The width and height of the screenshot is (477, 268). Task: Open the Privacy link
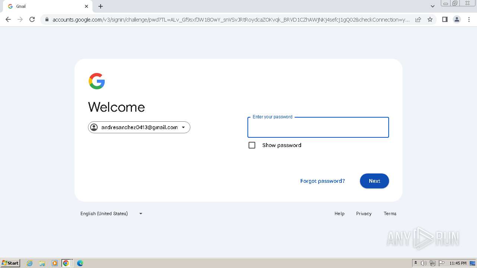[364, 214]
